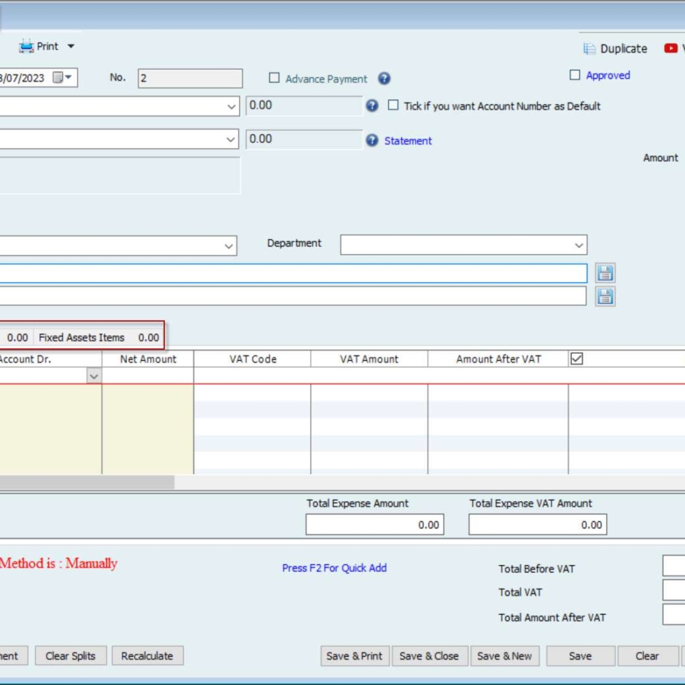The height and width of the screenshot is (685, 685).
Task: Click the Duplicate document icon
Action: click(589, 49)
